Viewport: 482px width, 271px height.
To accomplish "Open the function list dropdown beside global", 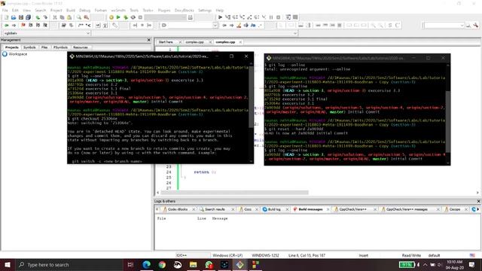I will click(295, 33).
